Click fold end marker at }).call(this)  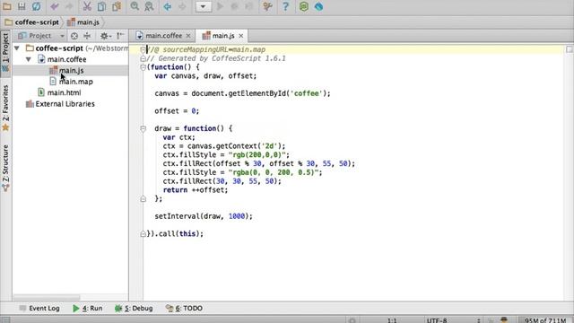(x=143, y=233)
